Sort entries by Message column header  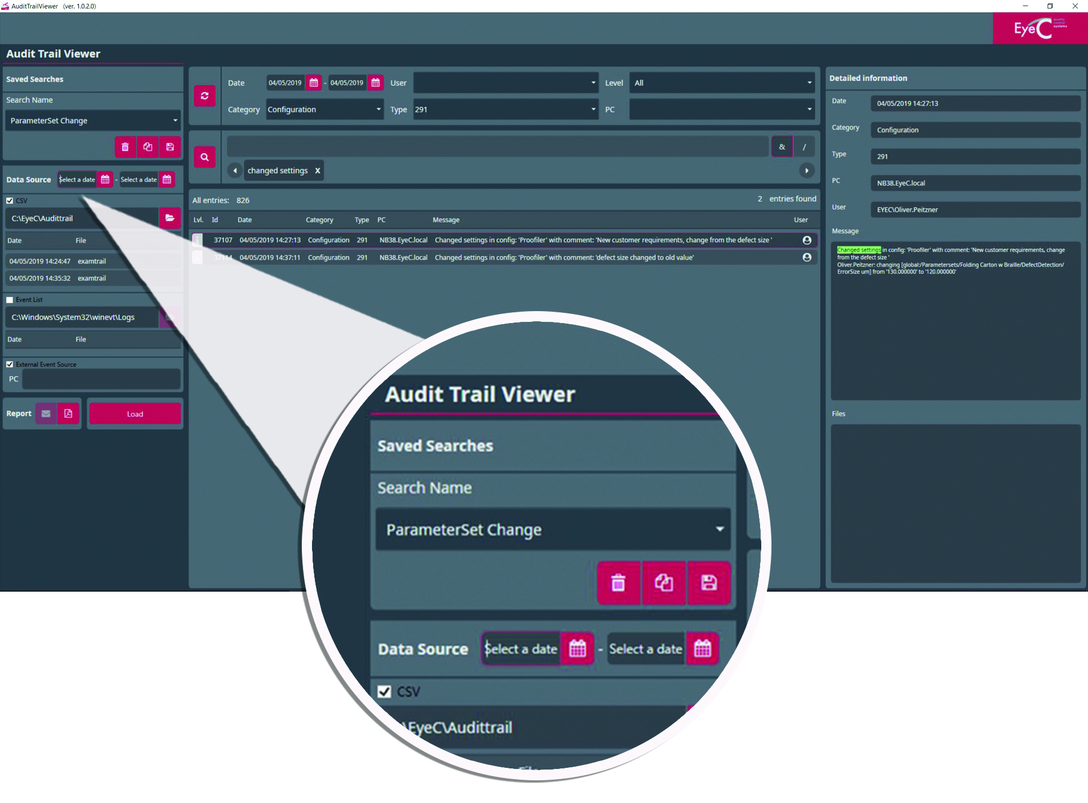446,220
